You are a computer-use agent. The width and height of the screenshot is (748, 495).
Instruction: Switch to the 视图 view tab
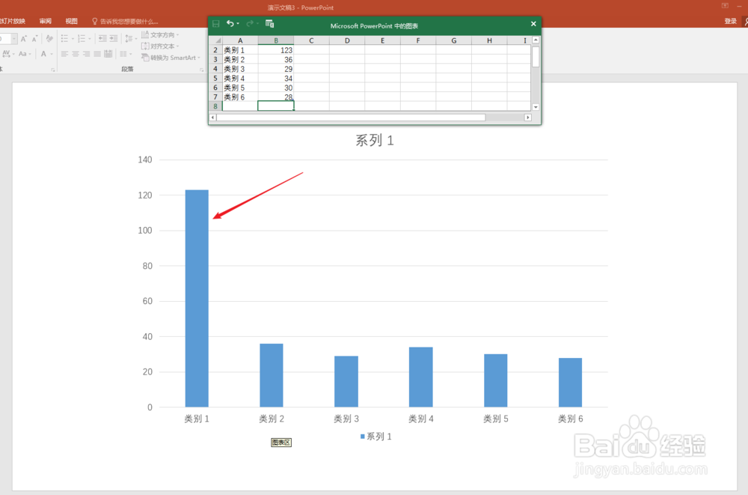tap(72, 21)
